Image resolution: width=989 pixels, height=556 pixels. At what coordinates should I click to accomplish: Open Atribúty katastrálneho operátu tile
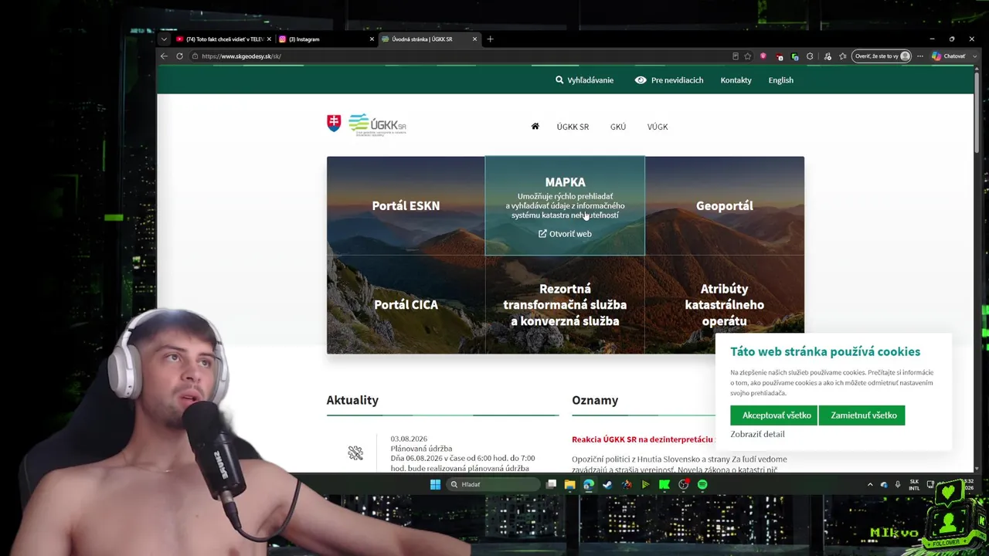pos(725,304)
